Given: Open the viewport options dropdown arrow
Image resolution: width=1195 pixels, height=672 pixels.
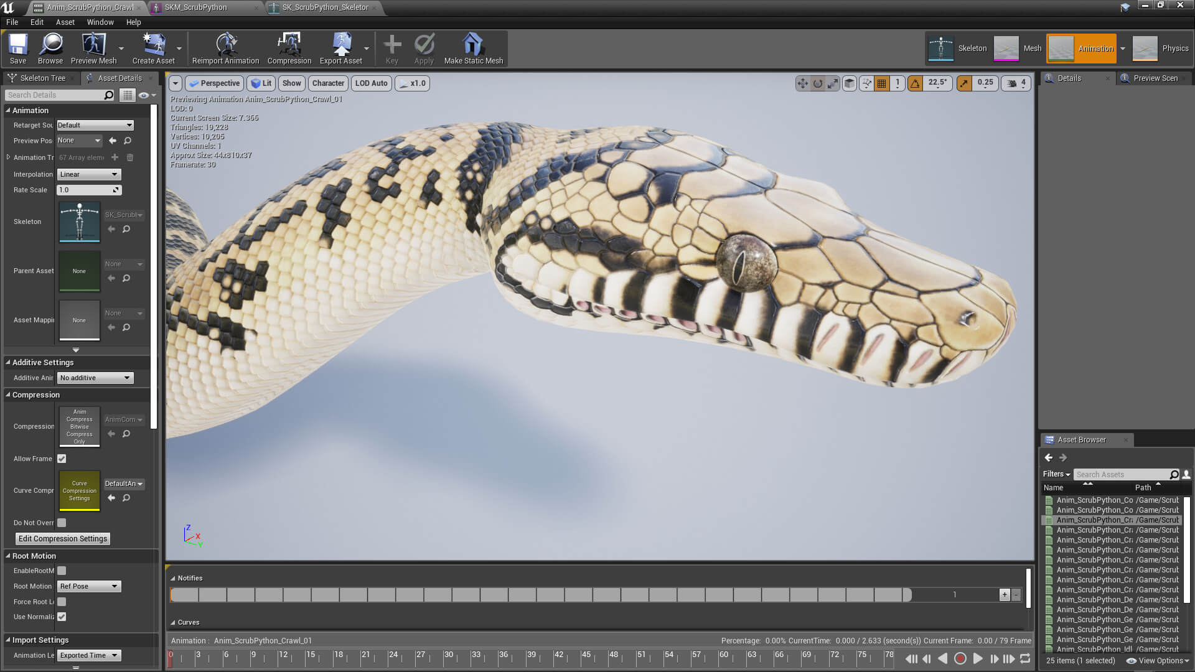Looking at the screenshot, I should click(176, 83).
